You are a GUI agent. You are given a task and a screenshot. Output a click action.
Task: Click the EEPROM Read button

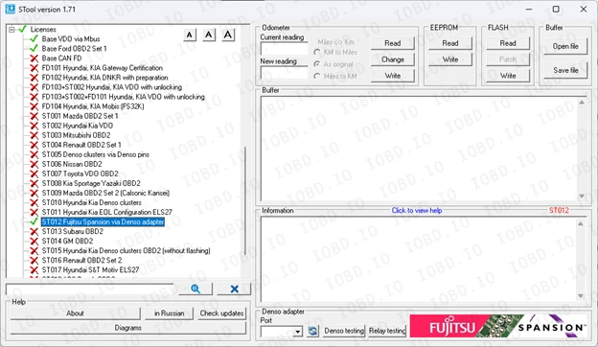(x=450, y=43)
